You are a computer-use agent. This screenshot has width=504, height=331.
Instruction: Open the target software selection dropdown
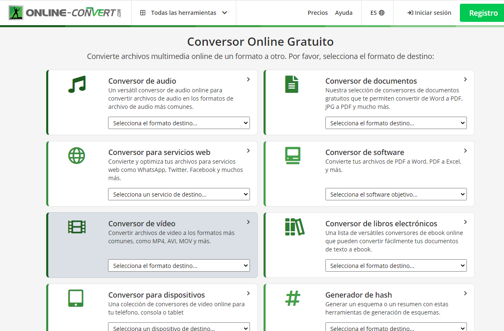pos(396,194)
